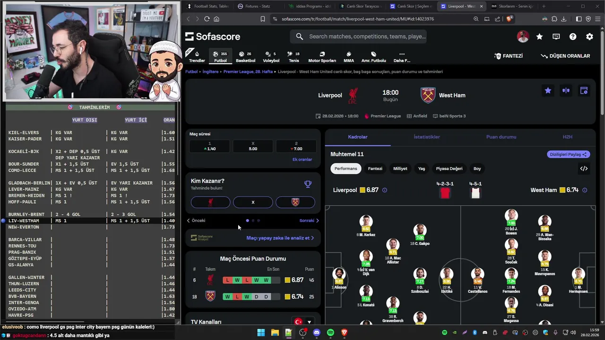Open Spotify from the taskbar

(x=330, y=332)
